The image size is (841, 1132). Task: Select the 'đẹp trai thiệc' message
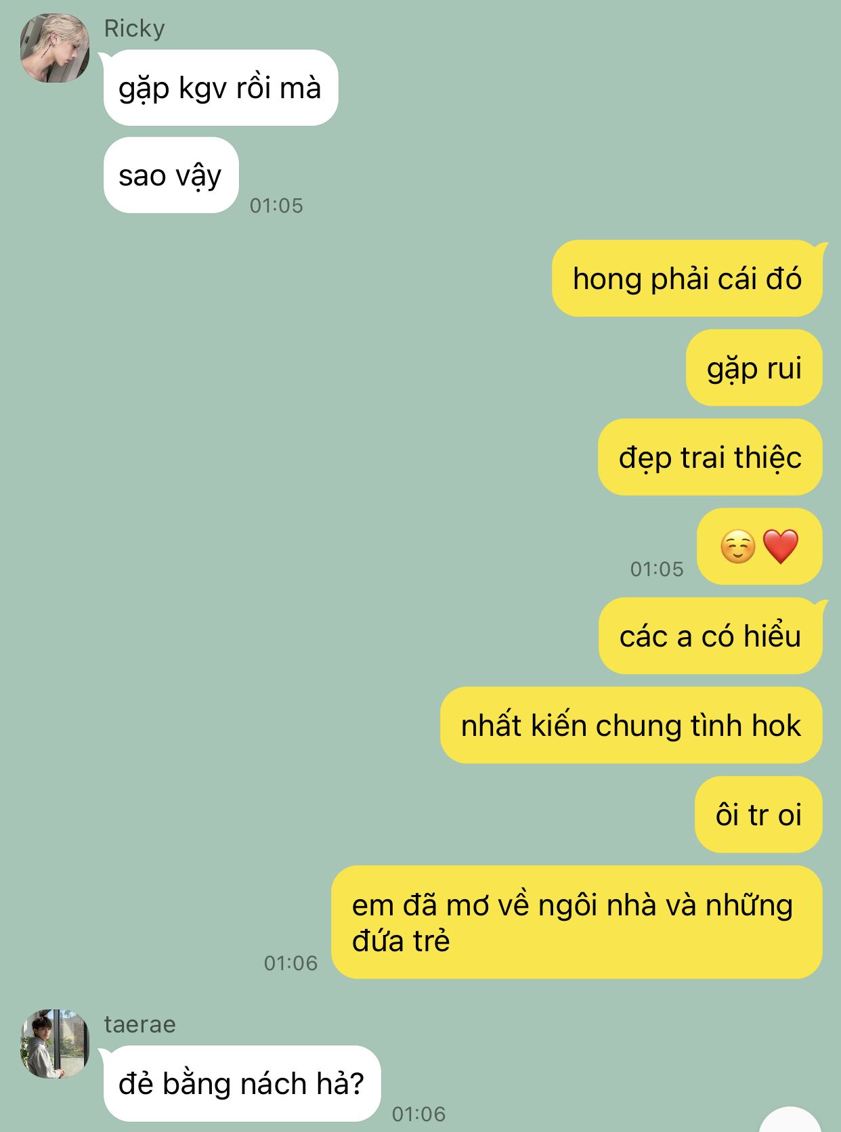[x=710, y=457]
